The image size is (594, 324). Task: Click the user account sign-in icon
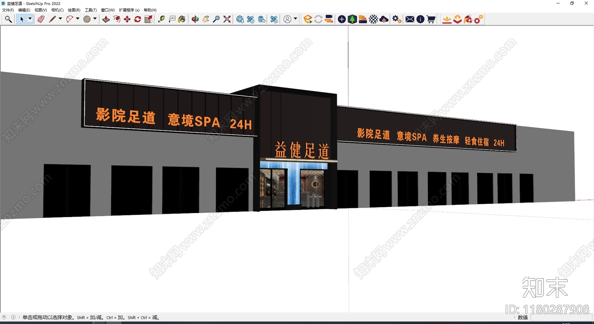coord(287,19)
